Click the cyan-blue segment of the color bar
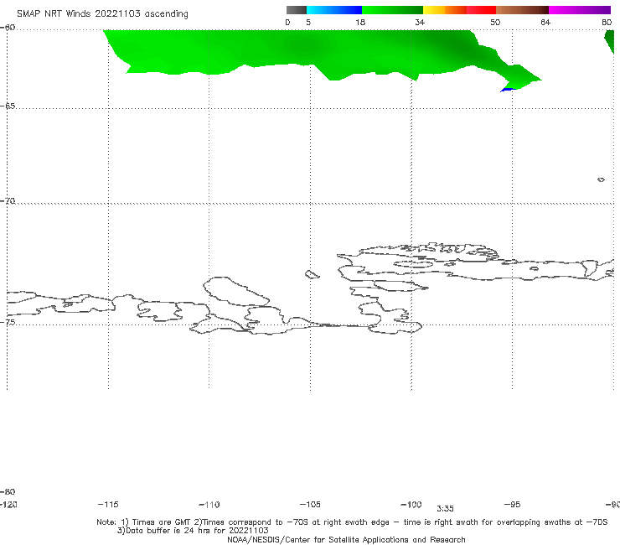This screenshot has width=620, height=545. coord(334,10)
